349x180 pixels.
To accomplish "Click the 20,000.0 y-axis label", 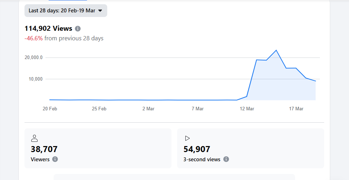I will click(34, 57).
